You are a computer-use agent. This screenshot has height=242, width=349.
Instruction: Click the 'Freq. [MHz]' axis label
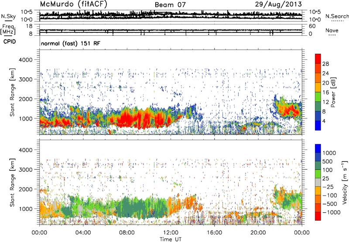(x=8, y=29)
